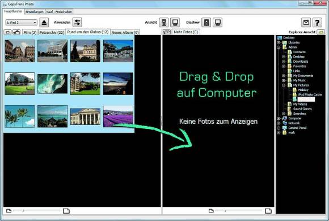This screenshot has width=329, height=221.
Task: Select the iPod view icon next to Ansicht
Action: [164, 23]
